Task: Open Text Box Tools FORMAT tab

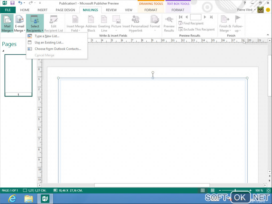Action: pos(178,10)
